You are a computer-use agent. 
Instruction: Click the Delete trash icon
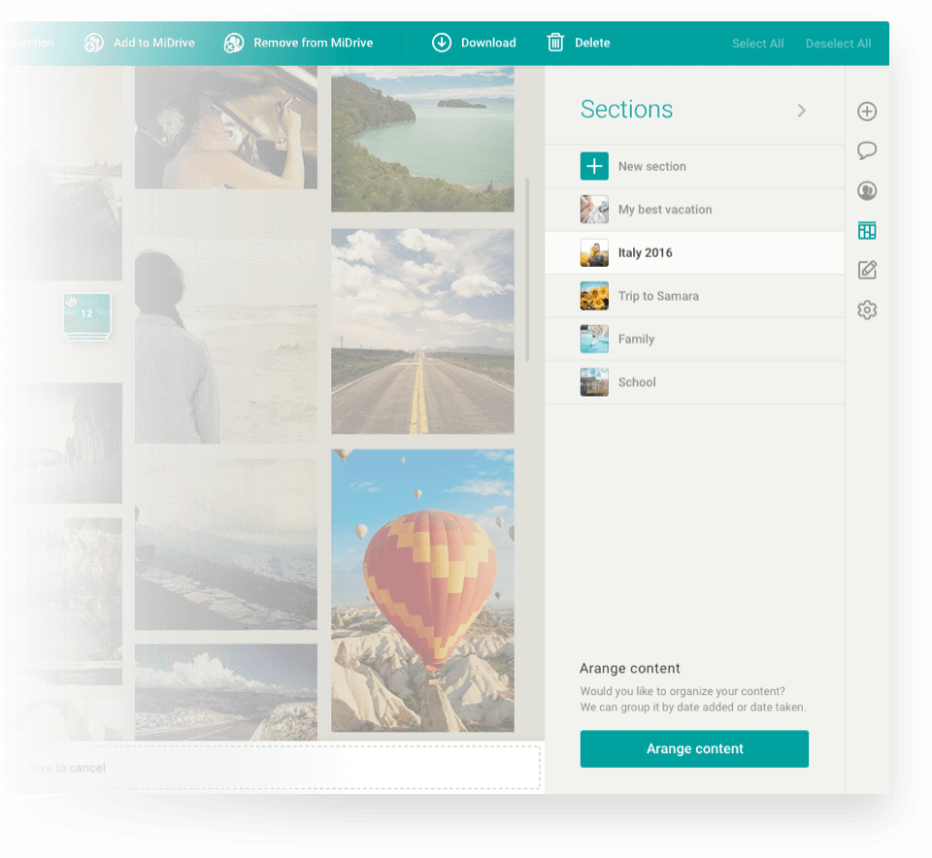(555, 43)
